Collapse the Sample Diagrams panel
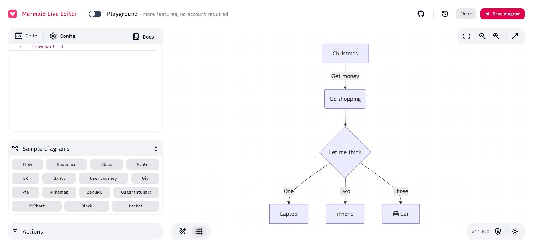Image resolution: width=533 pixels, height=248 pixels. (156, 149)
